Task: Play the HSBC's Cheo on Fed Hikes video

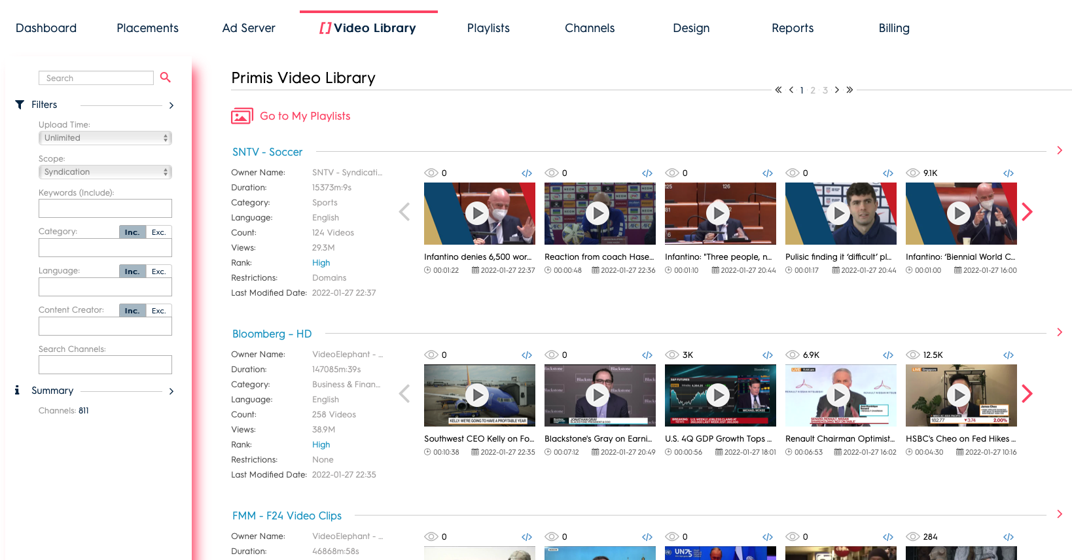Action: (x=959, y=395)
